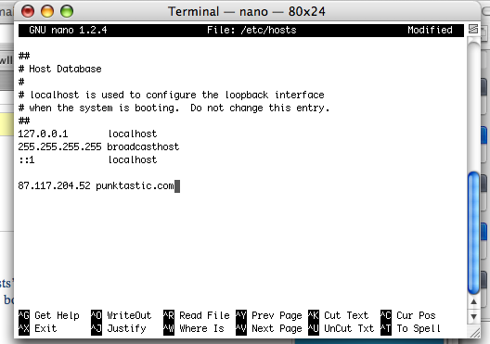The image size is (490, 344).
Task: Click the '::1' IPv6 address
Action: (27, 159)
